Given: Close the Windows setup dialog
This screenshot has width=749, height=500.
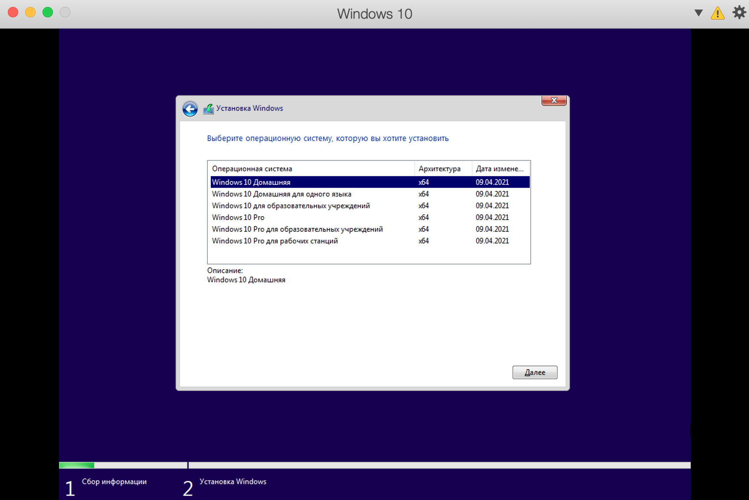Looking at the screenshot, I should pos(554,100).
